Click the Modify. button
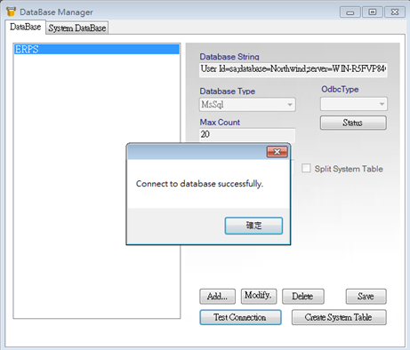The width and height of the screenshot is (410, 350). pos(259,297)
